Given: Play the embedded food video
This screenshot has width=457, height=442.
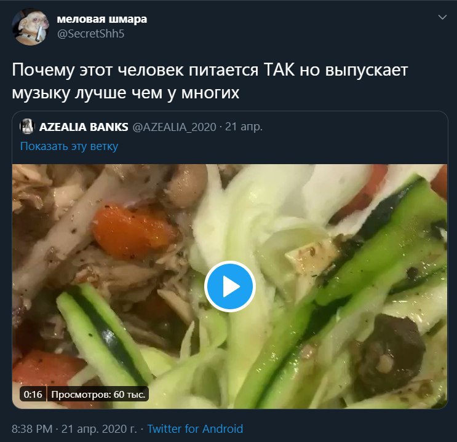Looking at the screenshot, I should pos(229,286).
